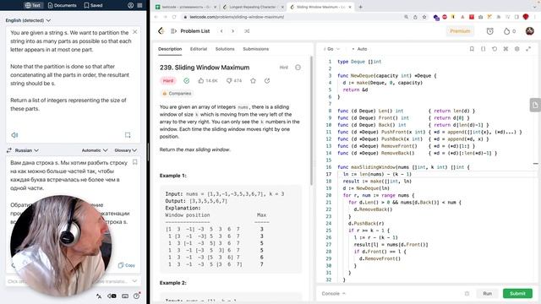541x304 pixels.
Task: Switch to Longest Repeating Character browser tab
Action: 254,7
